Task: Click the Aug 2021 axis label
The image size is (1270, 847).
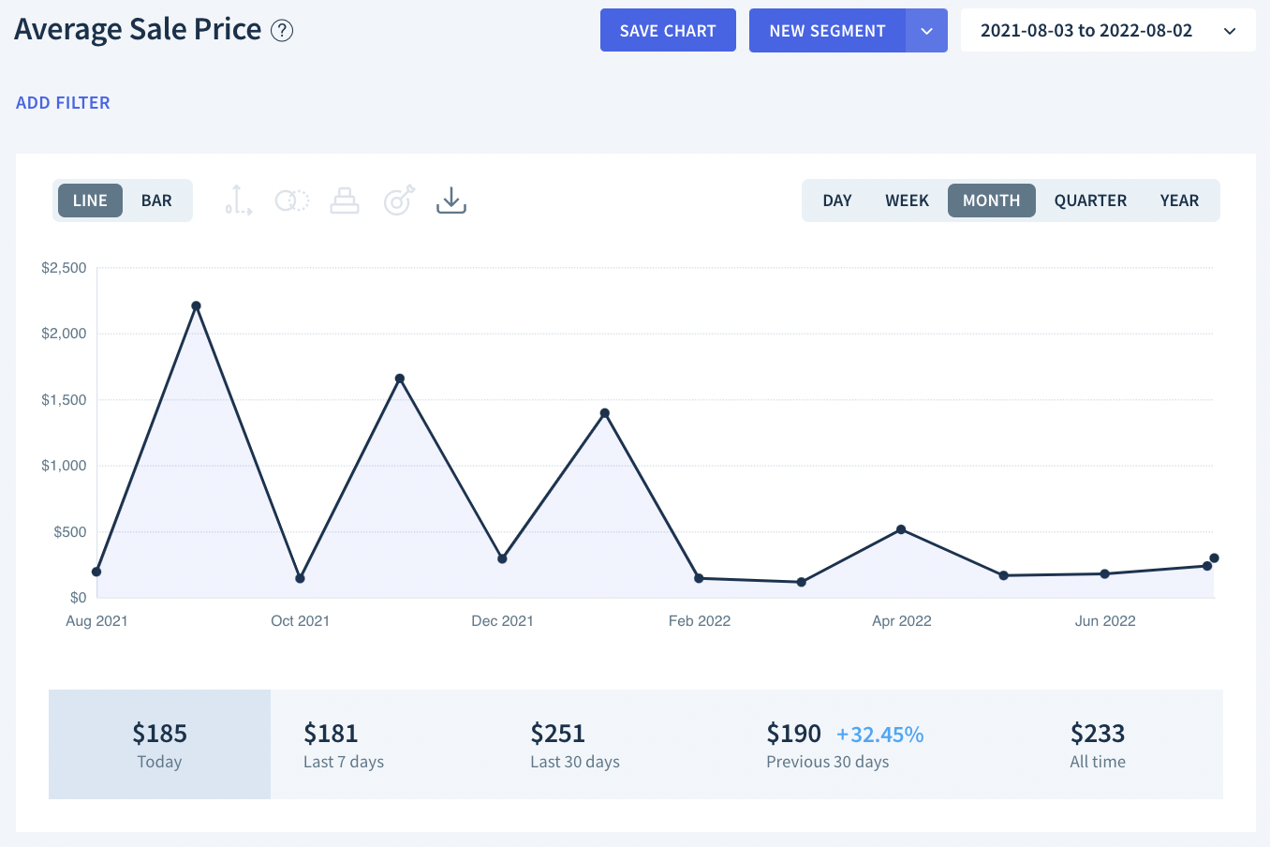Action: pos(96,621)
